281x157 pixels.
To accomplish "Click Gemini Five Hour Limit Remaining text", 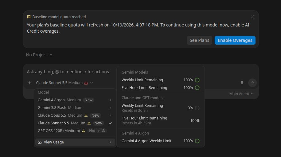I will pos(144,88).
